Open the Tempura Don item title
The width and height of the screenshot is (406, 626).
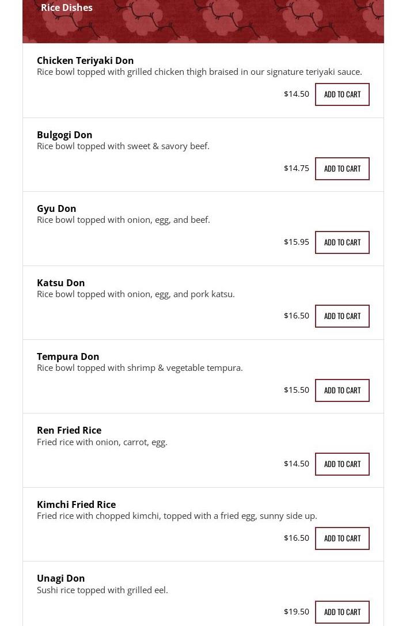(x=68, y=356)
